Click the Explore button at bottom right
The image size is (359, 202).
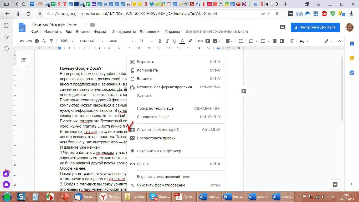[335, 184]
